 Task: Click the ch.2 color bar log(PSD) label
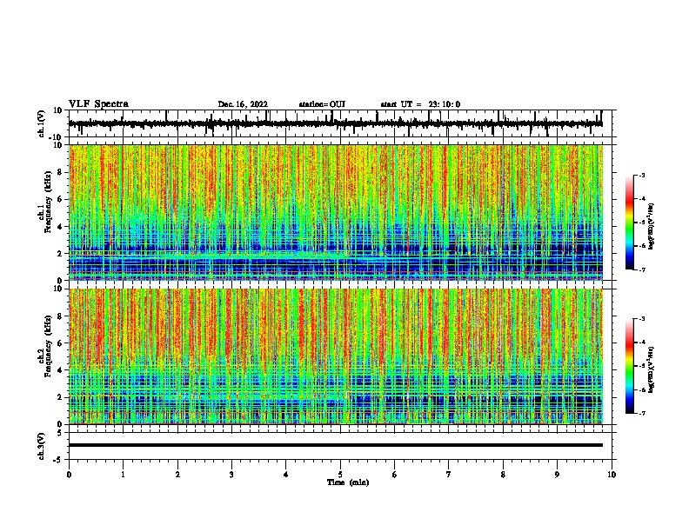point(652,370)
